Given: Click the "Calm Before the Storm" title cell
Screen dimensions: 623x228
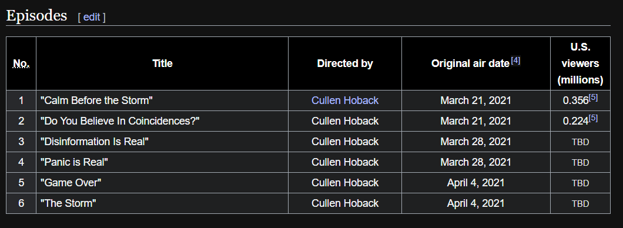Looking at the screenshot, I should [162, 100].
